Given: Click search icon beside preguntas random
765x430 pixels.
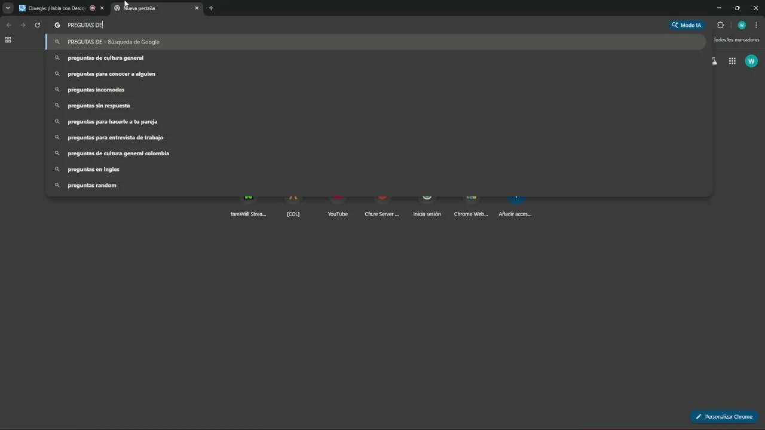Looking at the screenshot, I should coord(57,185).
